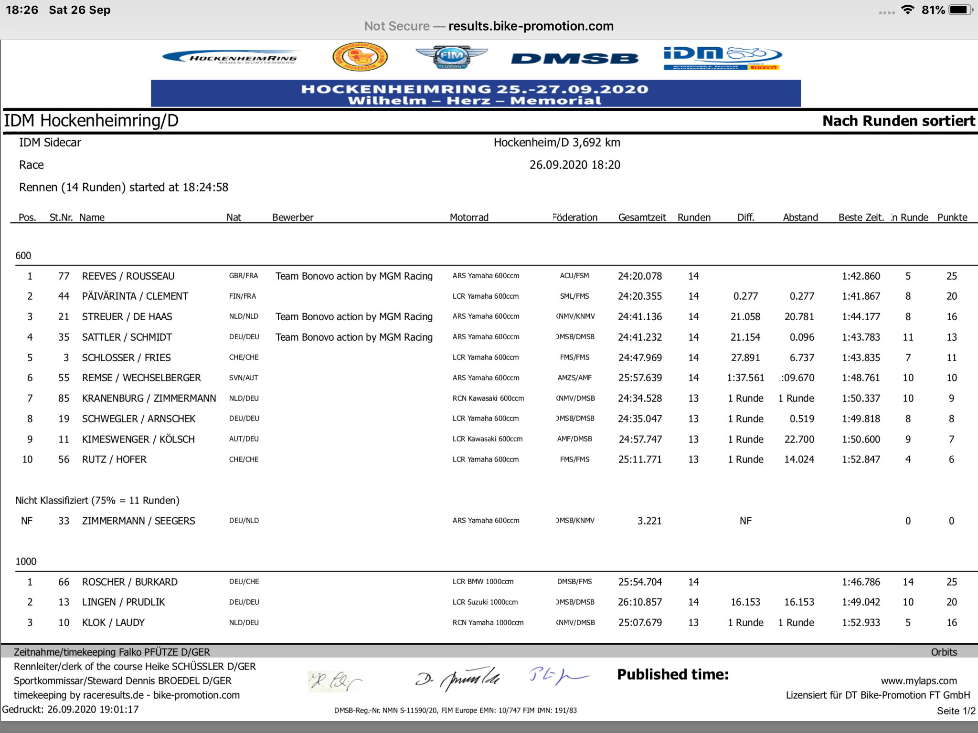Select the 'Abstand' column header

(x=800, y=217)
